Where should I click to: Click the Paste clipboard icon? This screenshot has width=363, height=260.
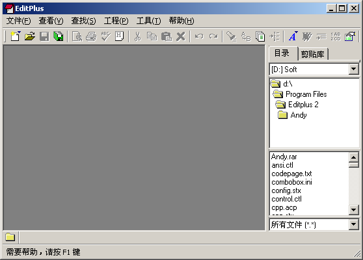tap(167, 36)
